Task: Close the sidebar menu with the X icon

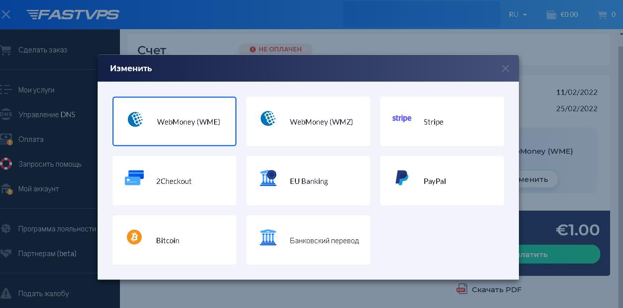Action: [x=6, y=14]
